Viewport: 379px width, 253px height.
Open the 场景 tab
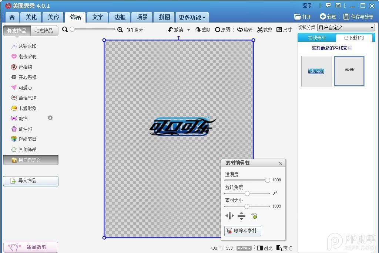pos(142,17)
